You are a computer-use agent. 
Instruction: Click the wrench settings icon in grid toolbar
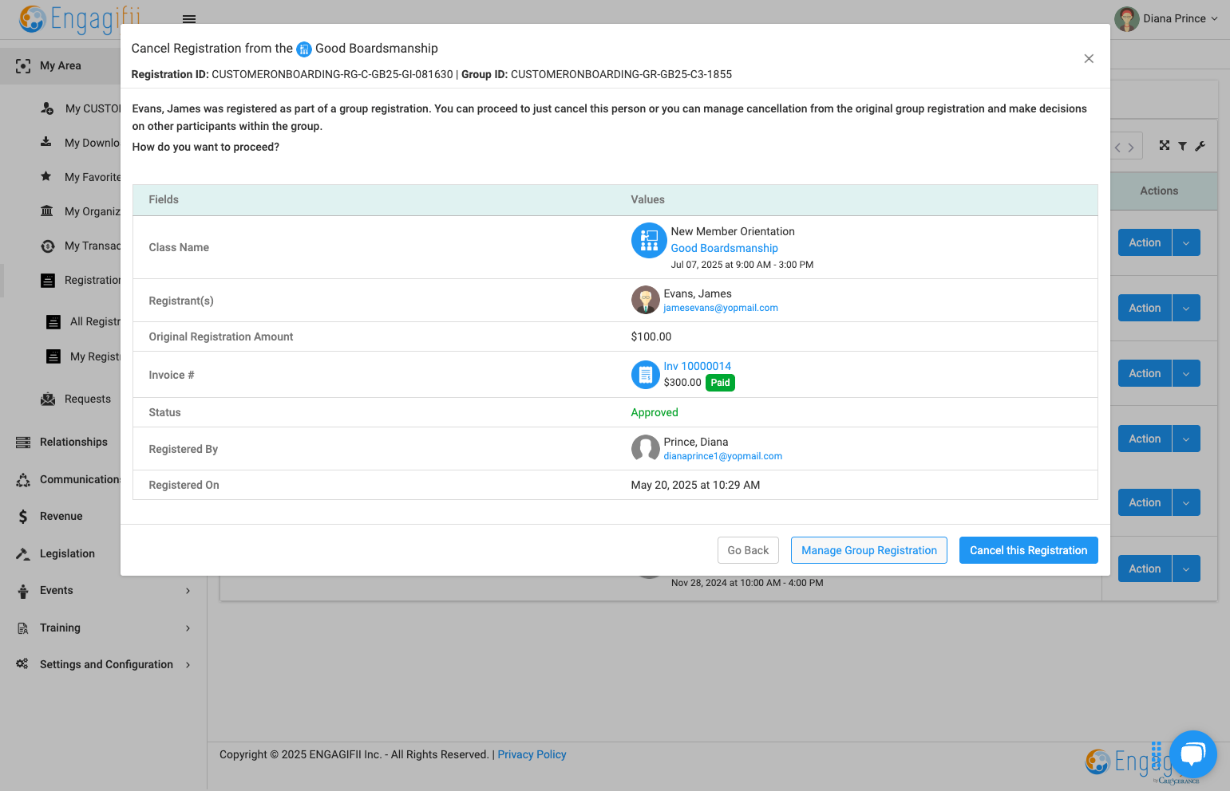click(1200, 146)
